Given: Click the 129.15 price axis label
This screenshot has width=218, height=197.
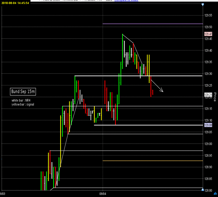Looking at the screenshot, I should point(208,108).
